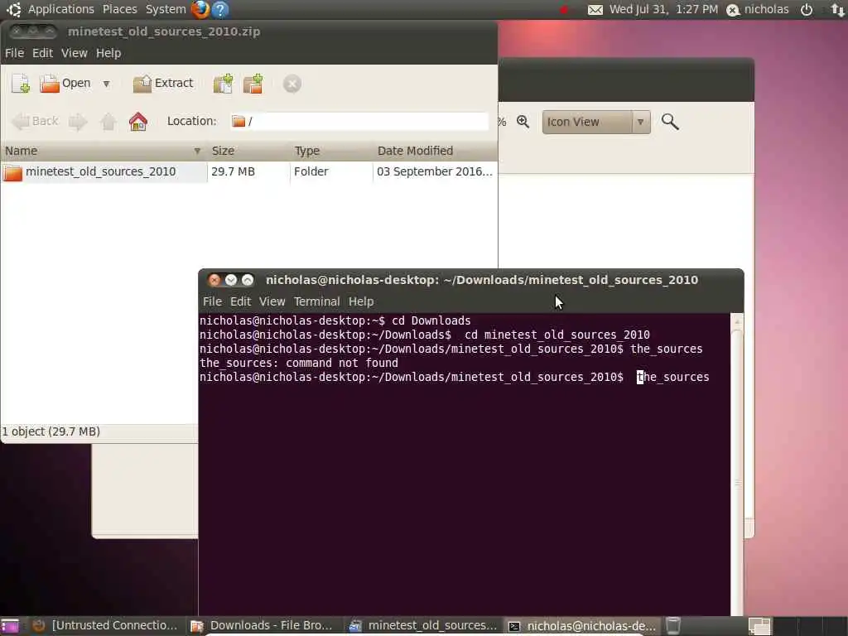Click the zoom in magnifier in file browser

click(x=523, y=122)
